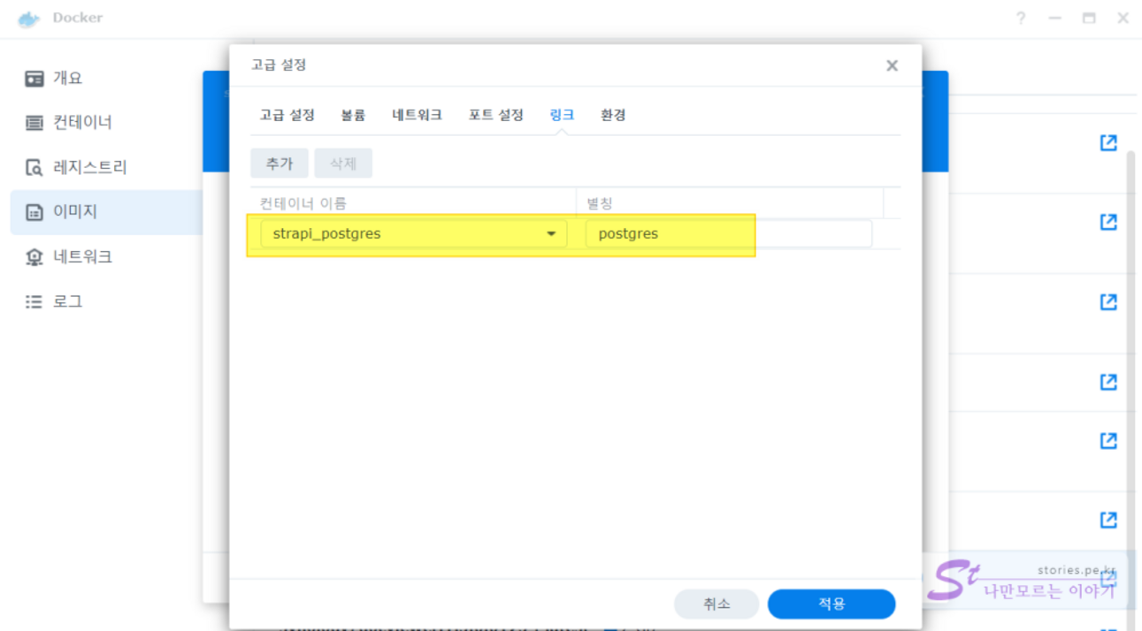Image resolution: width=1142 pixels, height=631 pixels.
Task: Switch to the 볼륨 volume tab
Action: tap(353, 115)
